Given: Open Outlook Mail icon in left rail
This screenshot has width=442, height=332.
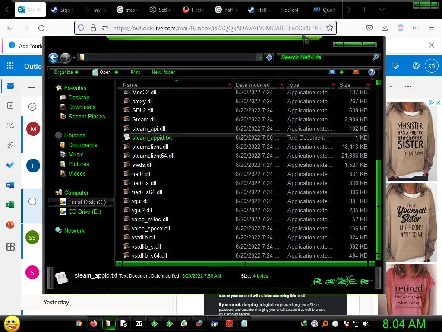Looking at the screenshot, I should click(10, 86).
